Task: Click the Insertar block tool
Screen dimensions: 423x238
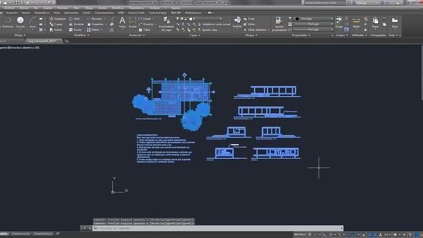Action: point(237,22)
